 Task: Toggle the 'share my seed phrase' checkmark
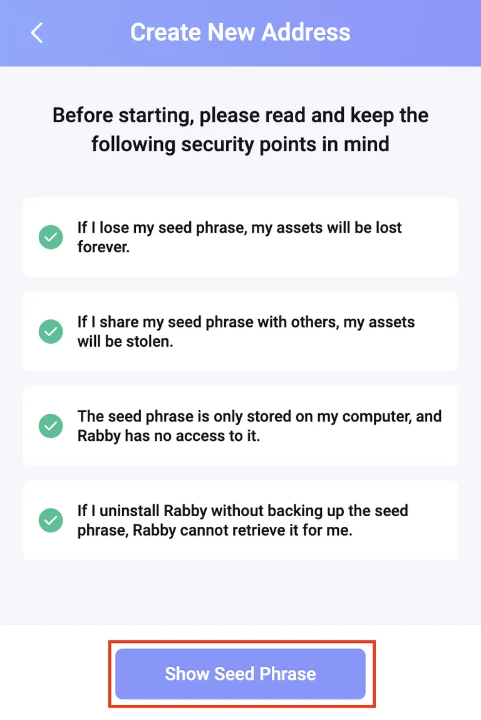tap(51, 332)
